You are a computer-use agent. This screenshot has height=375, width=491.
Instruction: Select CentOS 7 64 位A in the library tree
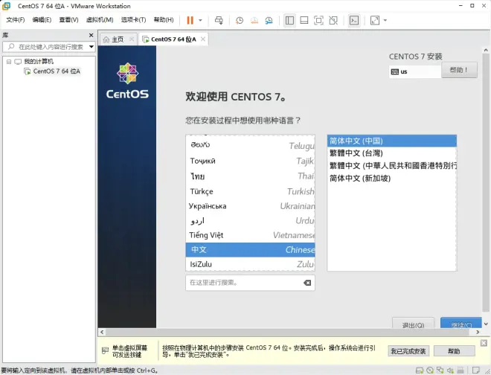(57, 71)
